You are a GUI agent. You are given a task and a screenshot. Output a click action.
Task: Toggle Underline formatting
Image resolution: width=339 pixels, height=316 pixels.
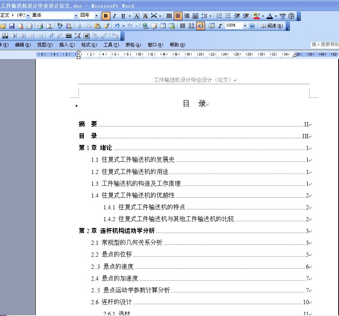point(123,16)
